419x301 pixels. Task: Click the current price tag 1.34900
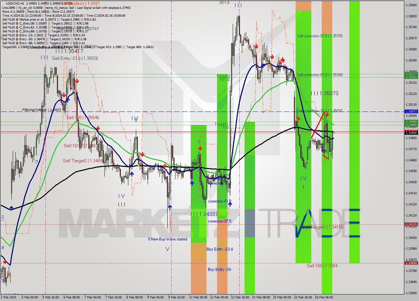411,133
